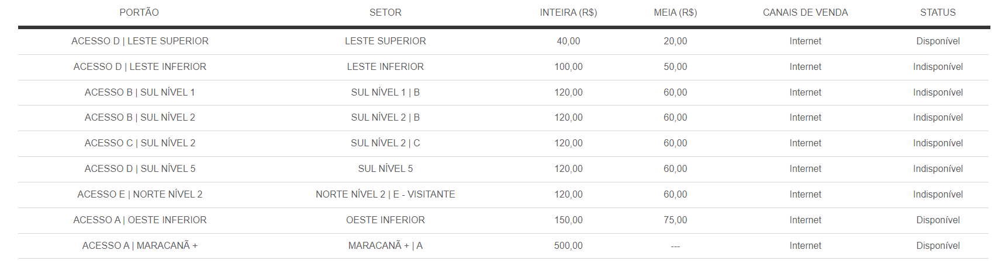
Task: Select the ACESSO D | LESTE SUPERIOR row
Action: [503, 41]
